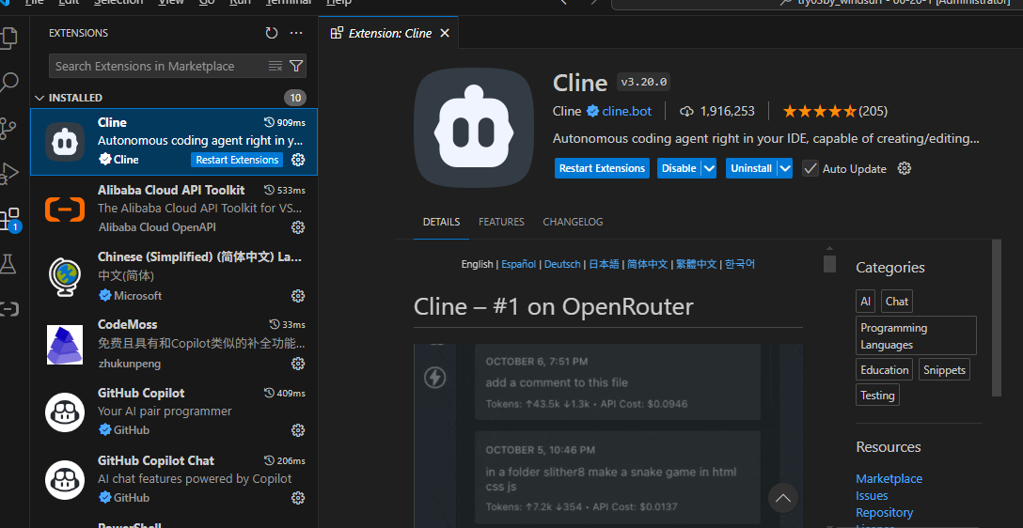Click the star rating of Cline
Image resolution: width=1023 pixels, height=528 pixels.
coord(820,112)
